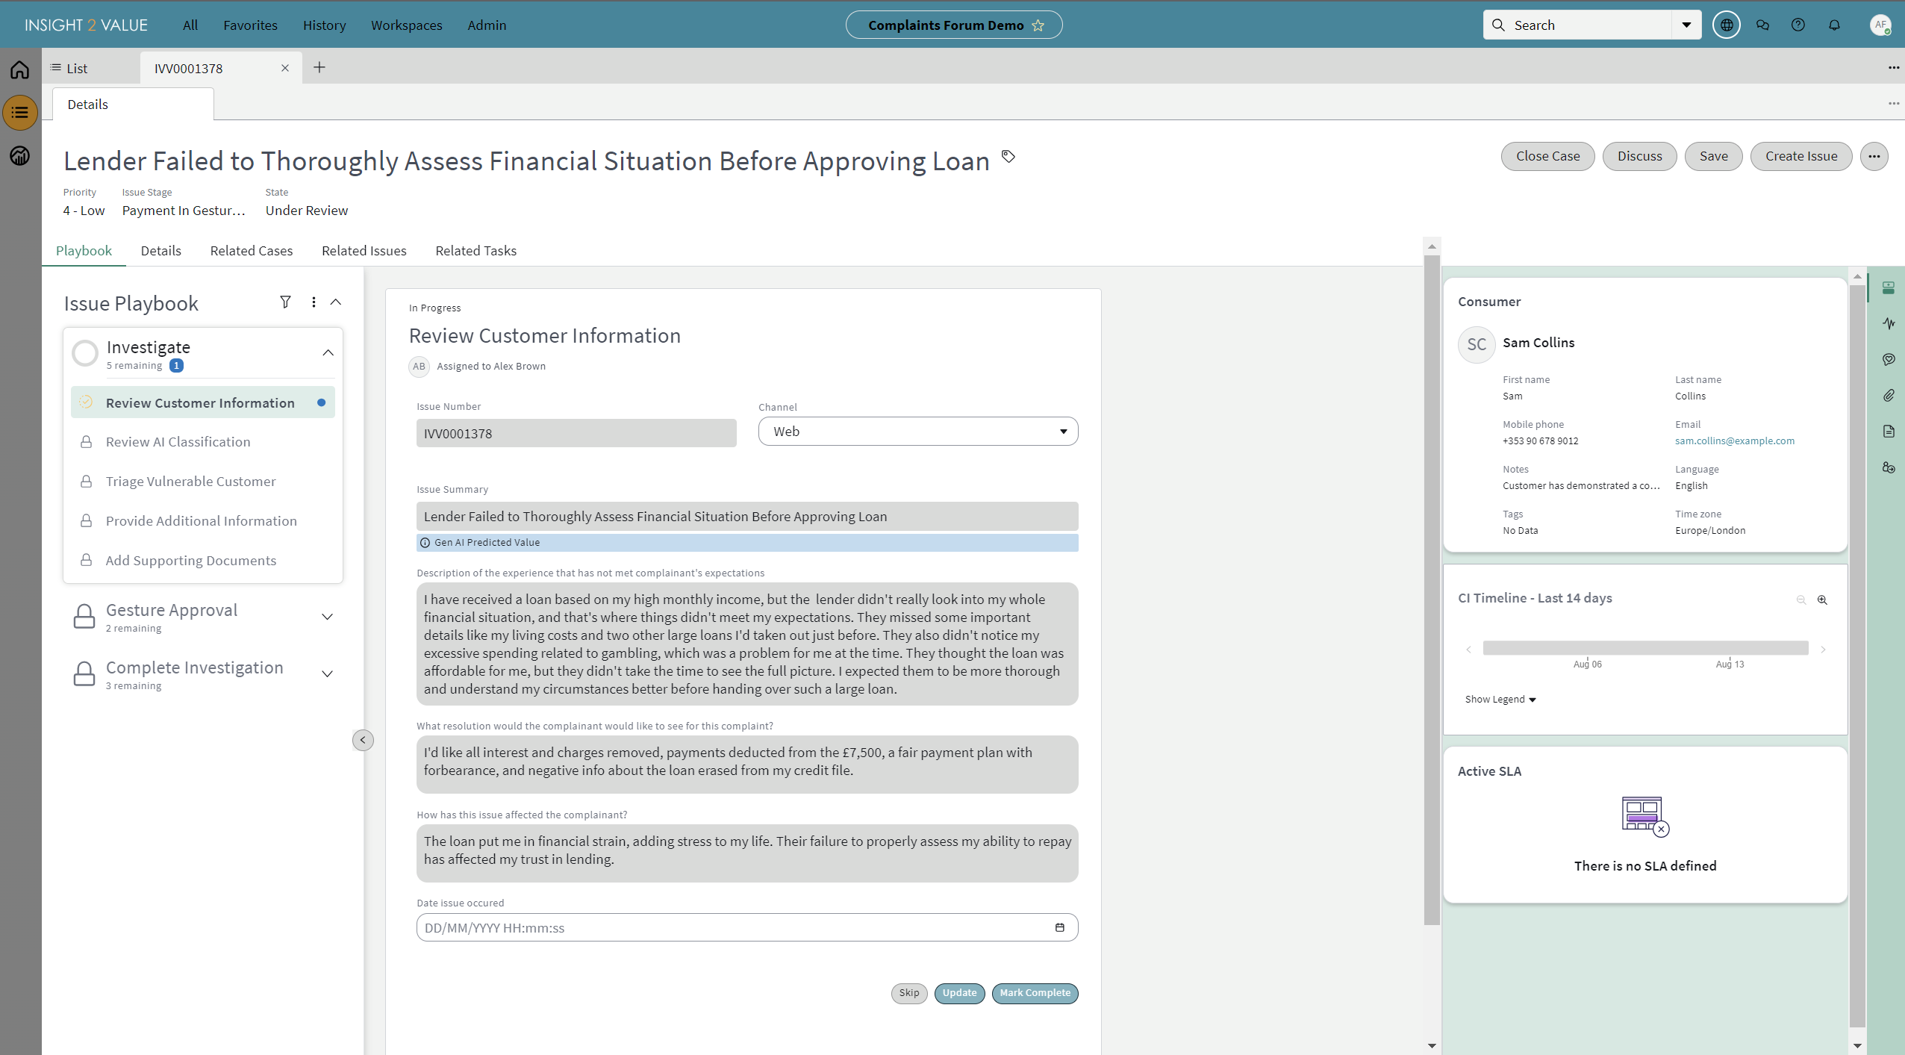Collapse the playbook side panel arrow

363,740
